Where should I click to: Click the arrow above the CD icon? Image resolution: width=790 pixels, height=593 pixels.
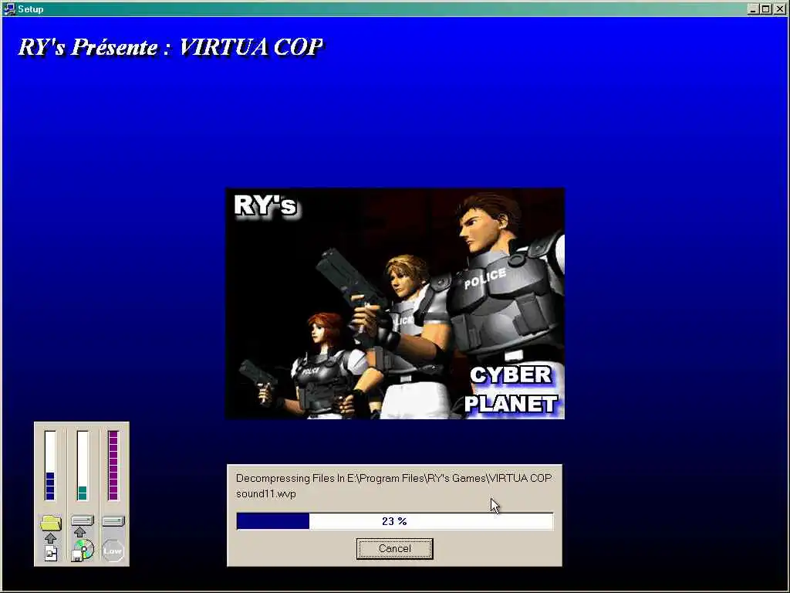[x=79, y=532]
